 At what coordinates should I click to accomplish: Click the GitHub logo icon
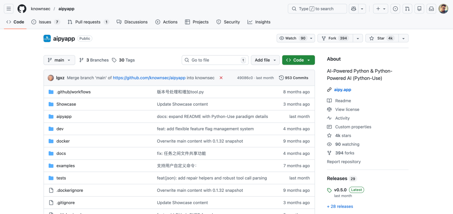coord(22,9)
